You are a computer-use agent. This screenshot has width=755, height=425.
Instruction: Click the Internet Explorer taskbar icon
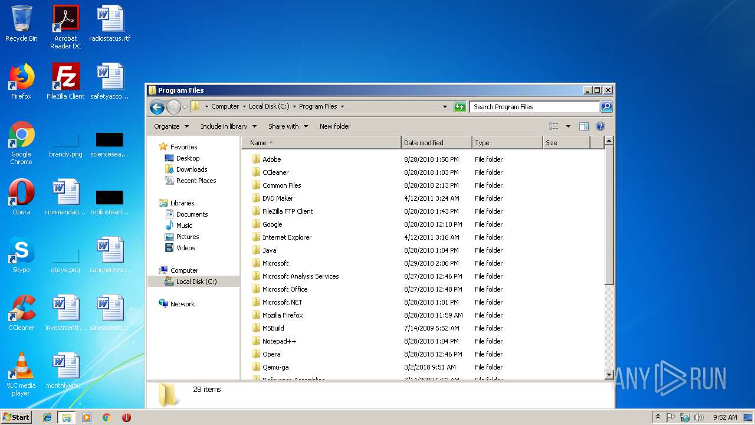pyautogui.click(x=47, y=417)
